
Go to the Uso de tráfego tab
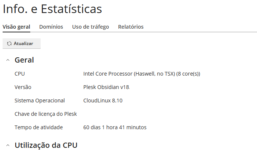90,27
